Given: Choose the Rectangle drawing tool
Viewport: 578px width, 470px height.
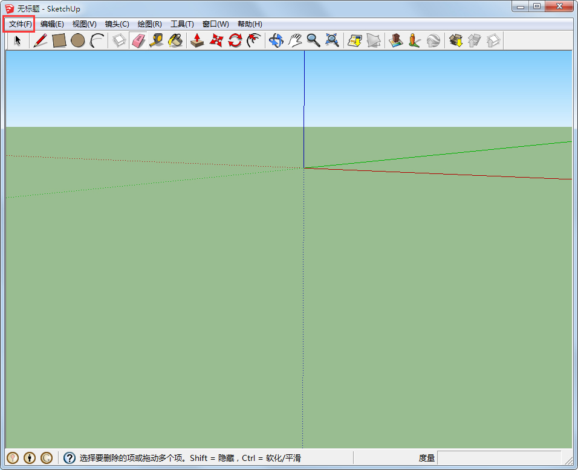Looking at the screenshot, I should click(59, 40).
